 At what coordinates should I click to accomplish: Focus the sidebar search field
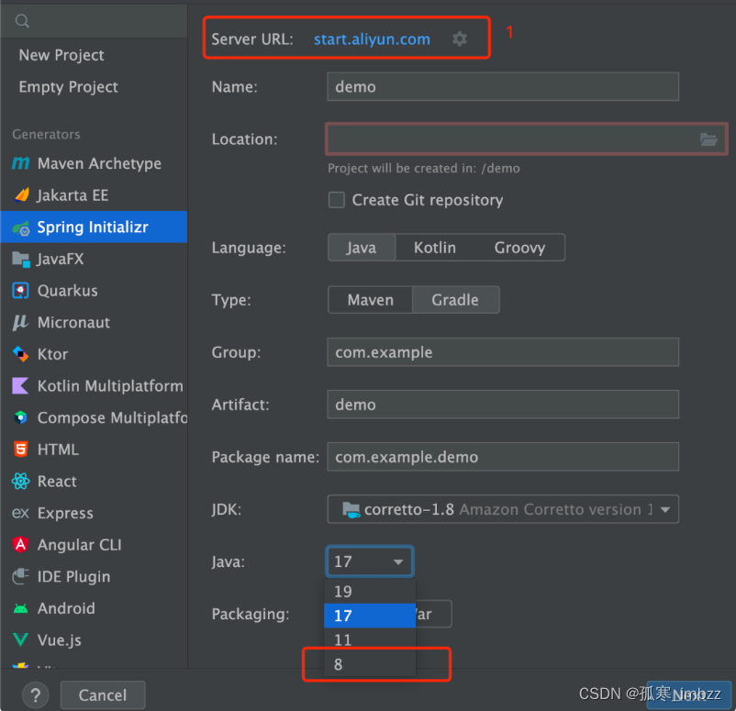click(x=94, y=21)
